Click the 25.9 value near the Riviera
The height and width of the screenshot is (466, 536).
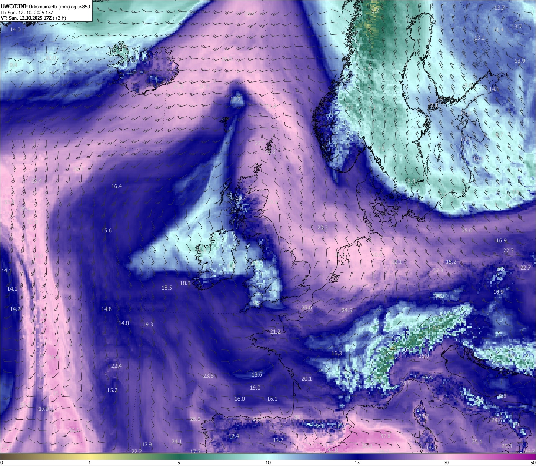coord(405,383)
